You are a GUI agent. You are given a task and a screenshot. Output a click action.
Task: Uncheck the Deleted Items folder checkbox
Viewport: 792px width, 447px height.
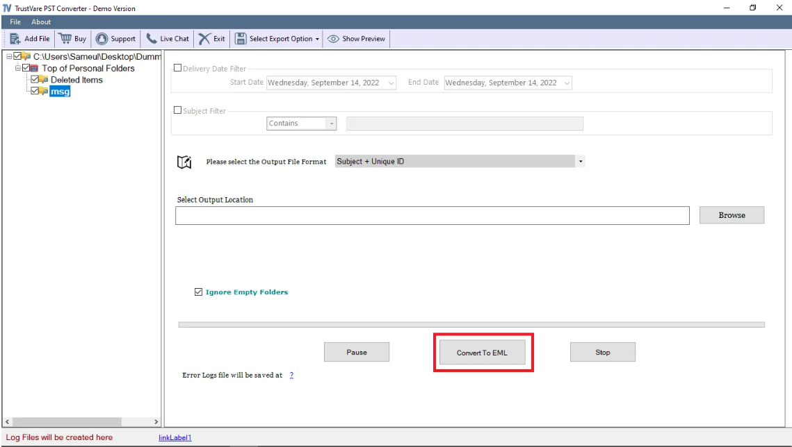(x=34, y=79)
